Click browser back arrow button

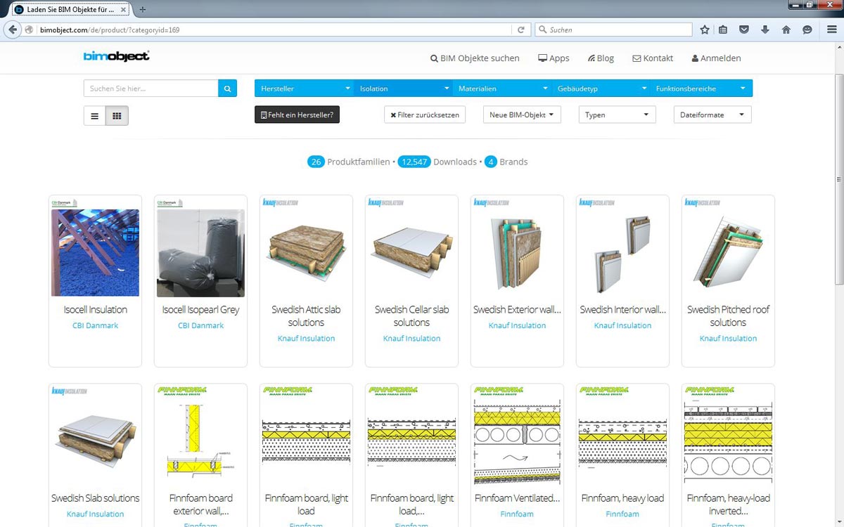pyautogui.click(x=13, y=30)
